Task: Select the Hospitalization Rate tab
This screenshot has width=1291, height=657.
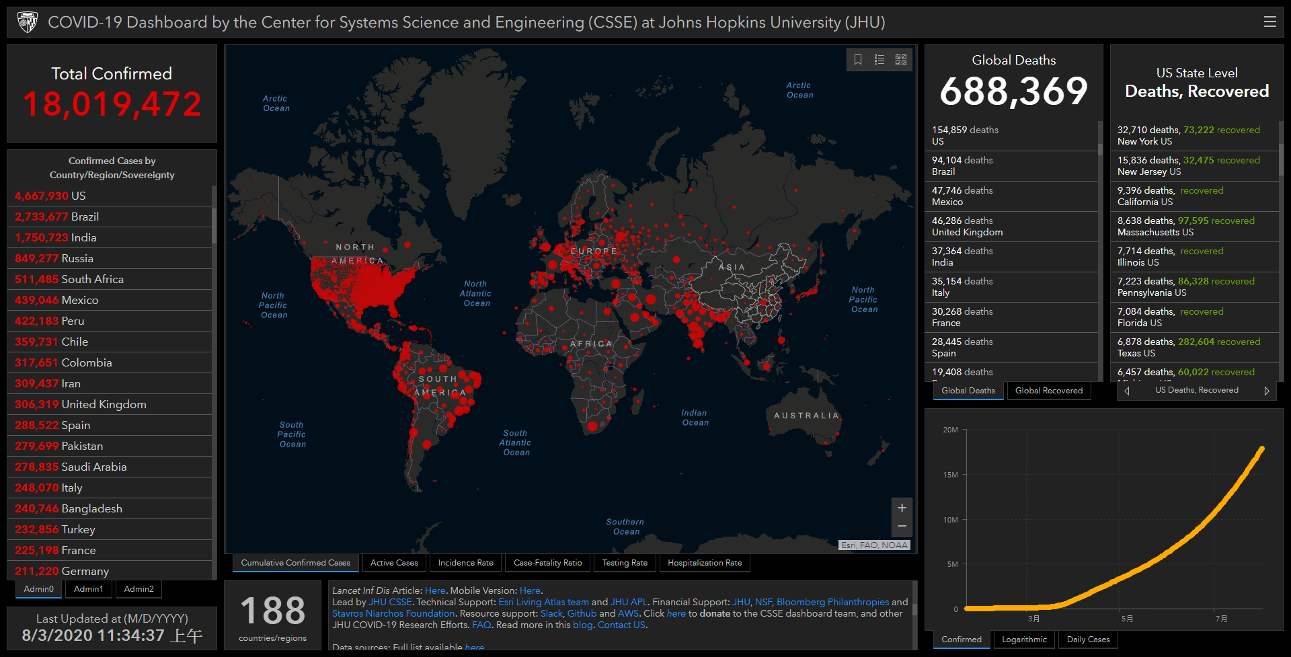Action: (705, 563)
